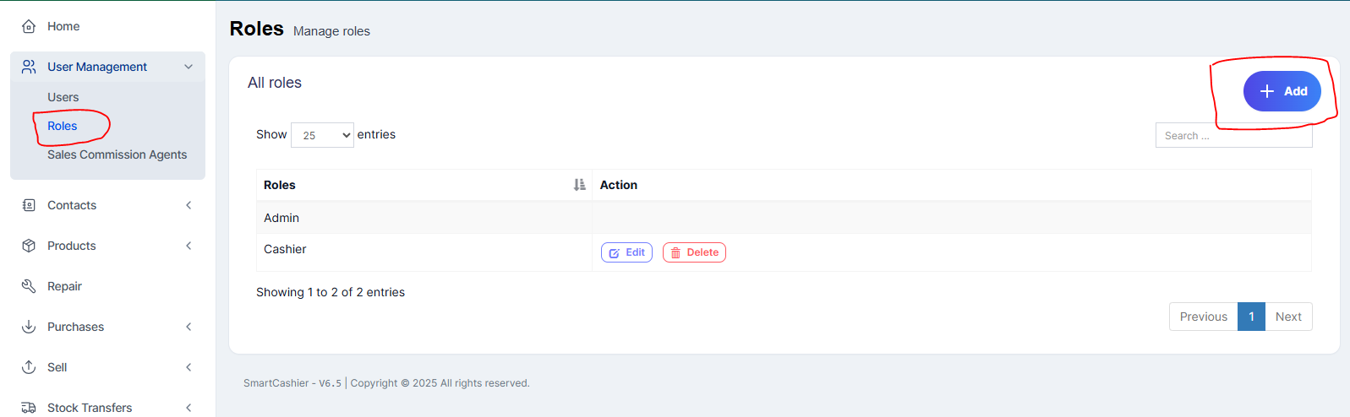1350x417 pixels.
Task: Click the Repair wrench icon
Action: coord(29,286)
